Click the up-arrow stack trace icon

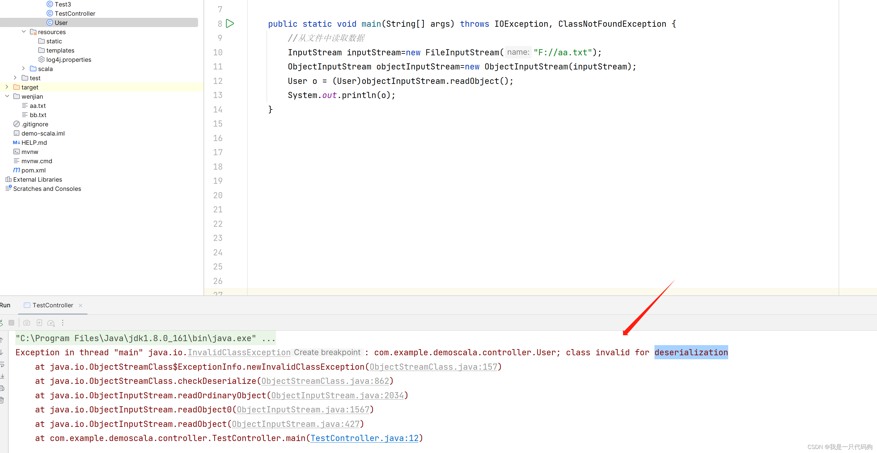pyautogui.click(x=2, y=340)
